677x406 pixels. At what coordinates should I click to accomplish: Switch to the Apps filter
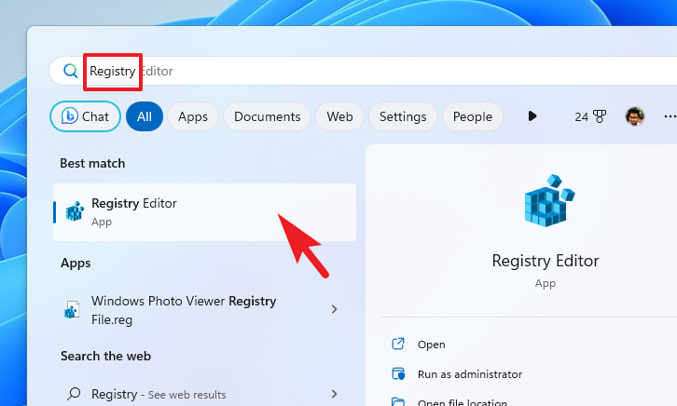tap(193, 116)
